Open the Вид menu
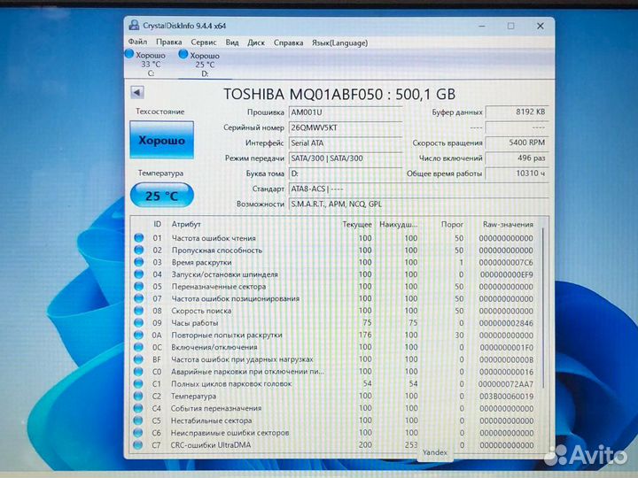The image size is (638, 478). click(232, 42)
